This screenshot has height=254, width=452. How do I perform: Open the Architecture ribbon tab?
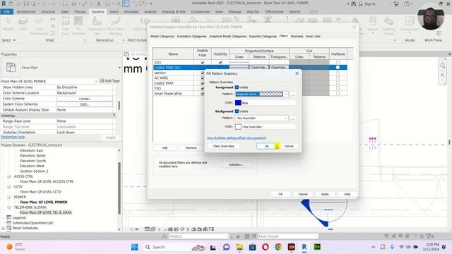point(26,11)
